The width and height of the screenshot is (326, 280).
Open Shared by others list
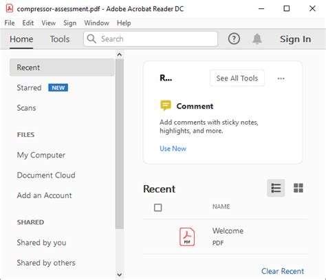click(x=46, y=263)
